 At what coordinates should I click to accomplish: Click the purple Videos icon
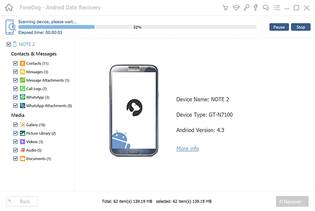coord(23,142)
